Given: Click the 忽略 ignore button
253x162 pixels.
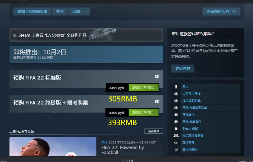Looking at the screenshot, I should (x=76, y=11).
